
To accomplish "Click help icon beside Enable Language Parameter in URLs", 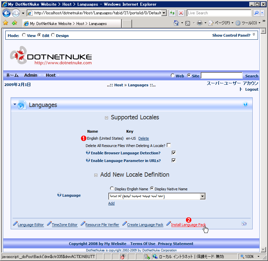I will tap(88, 160).
